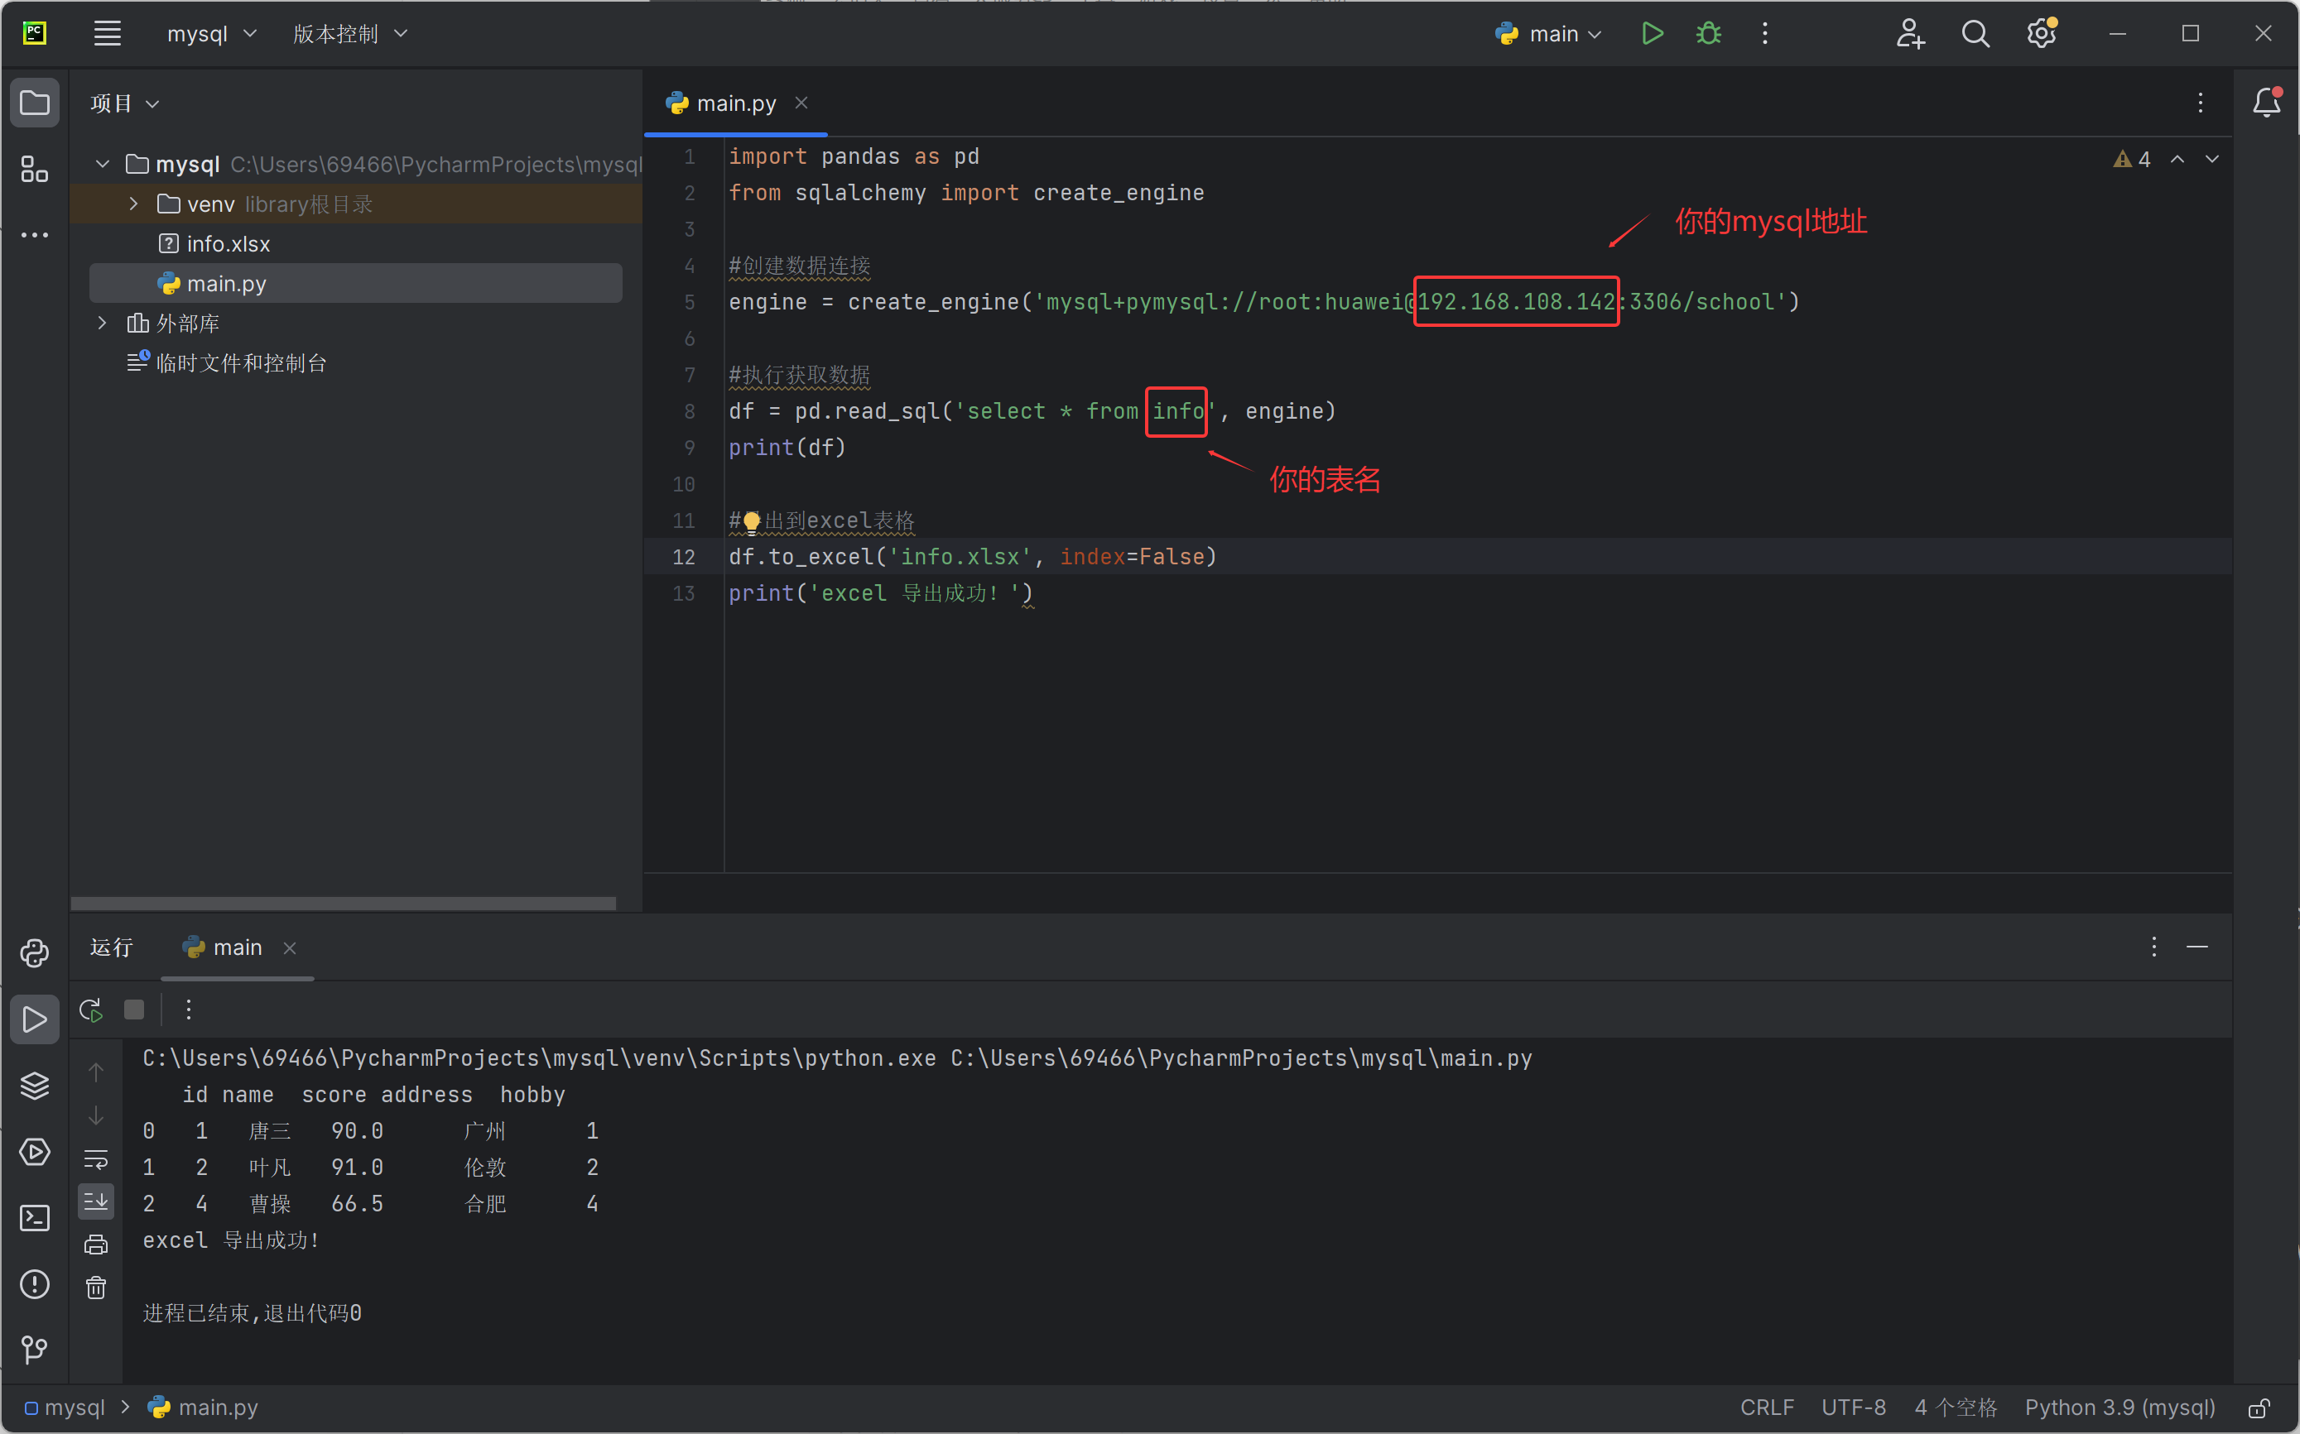Image resolution: width=2300 pixels, height=1434 pixels.
Task: Open the Problems tool window
Action: (35, 1284)
